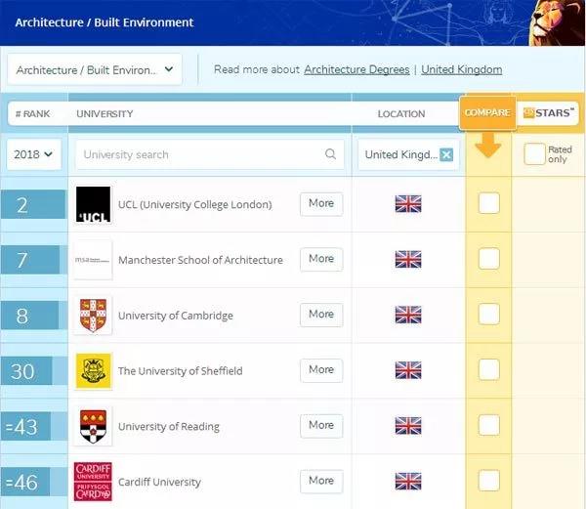Click the University of Reading crest

pyautogui.click(x=93, y=426)
